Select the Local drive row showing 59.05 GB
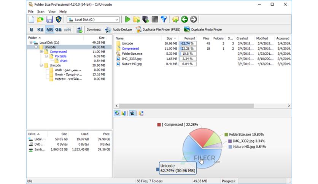 69,139
